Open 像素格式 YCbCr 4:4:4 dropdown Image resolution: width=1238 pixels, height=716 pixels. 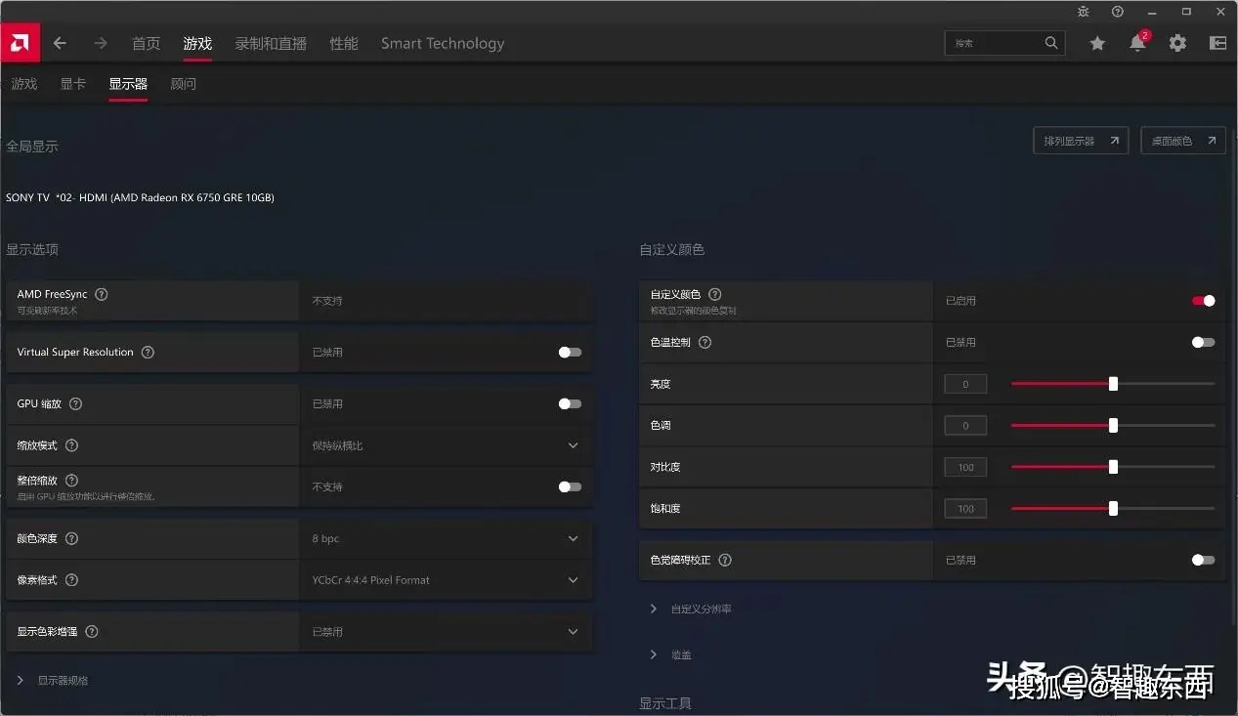tap(446, 580)
